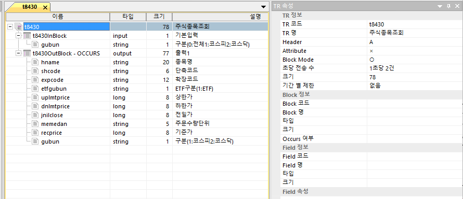This screenshot has height=199, width=463.
Task: Click the Block Mode property value
Action: 414,60
